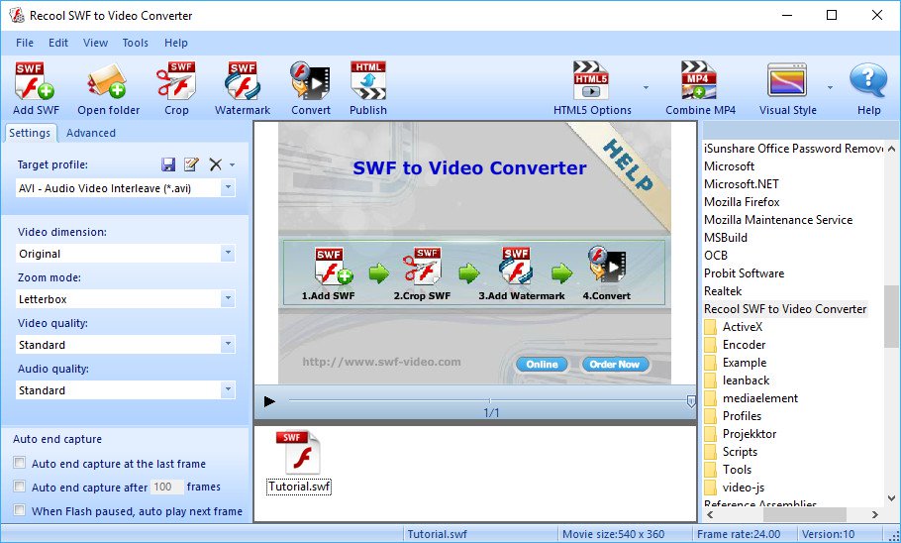Open the Zoom mode dropdown
The image size is (901, 543).
228,298
